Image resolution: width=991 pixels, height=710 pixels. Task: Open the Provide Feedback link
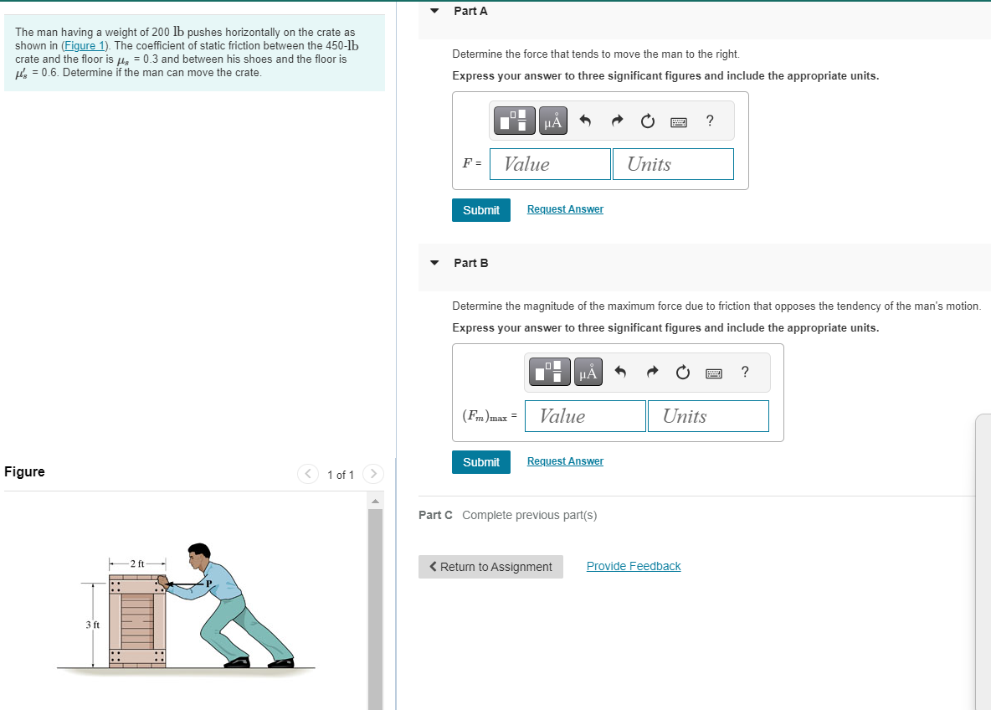pyautogui.click(x=634, y=567)
